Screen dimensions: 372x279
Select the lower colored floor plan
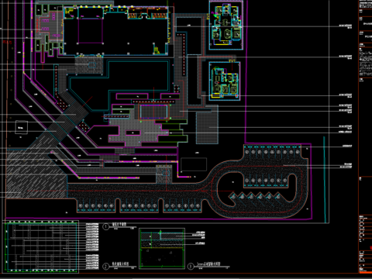point(225,81)
